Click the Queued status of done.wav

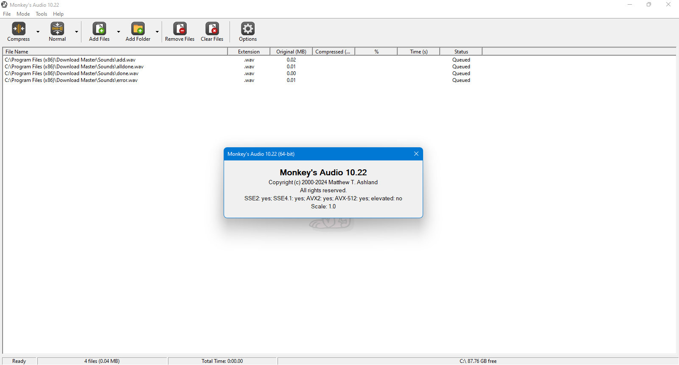click(x=461, y=73)
